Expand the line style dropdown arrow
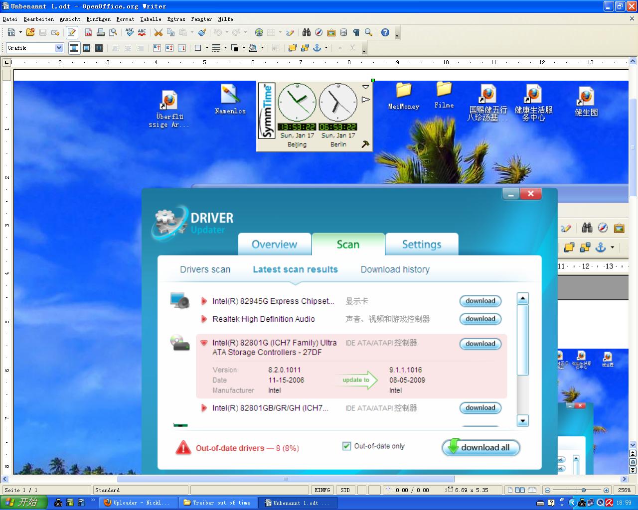 click(225, 48)
